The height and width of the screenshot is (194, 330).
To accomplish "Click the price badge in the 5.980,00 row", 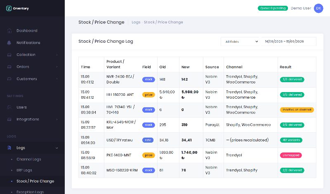I will (148, 95).
